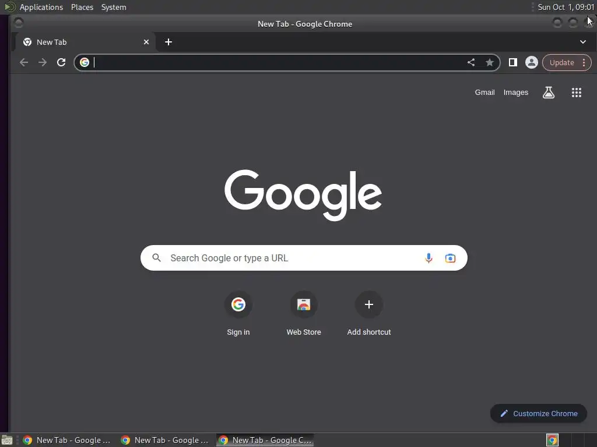Open the side panel

[513, 62]
